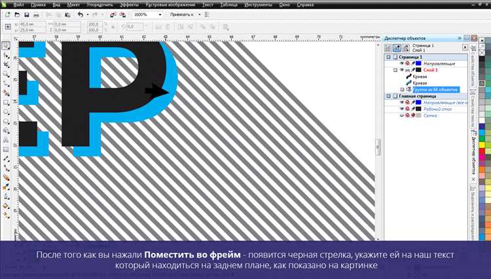Toggle visibility eye of Слой 1
491x279 pixels.
(402, 70)
